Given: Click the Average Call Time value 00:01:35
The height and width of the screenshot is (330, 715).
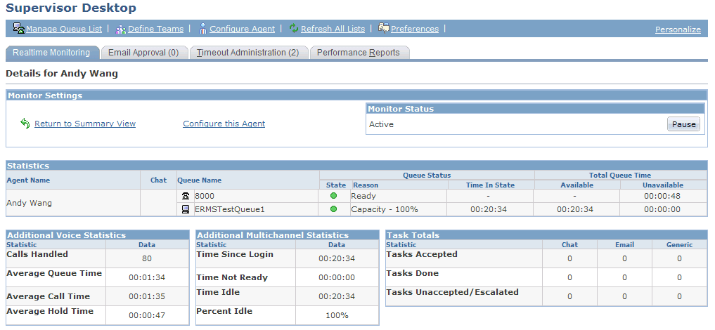Looking at the screenshot, I should (147, 296).
